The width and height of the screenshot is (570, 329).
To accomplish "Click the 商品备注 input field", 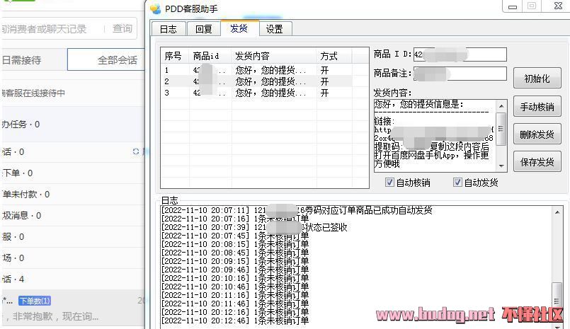I will tap(460, 74).
